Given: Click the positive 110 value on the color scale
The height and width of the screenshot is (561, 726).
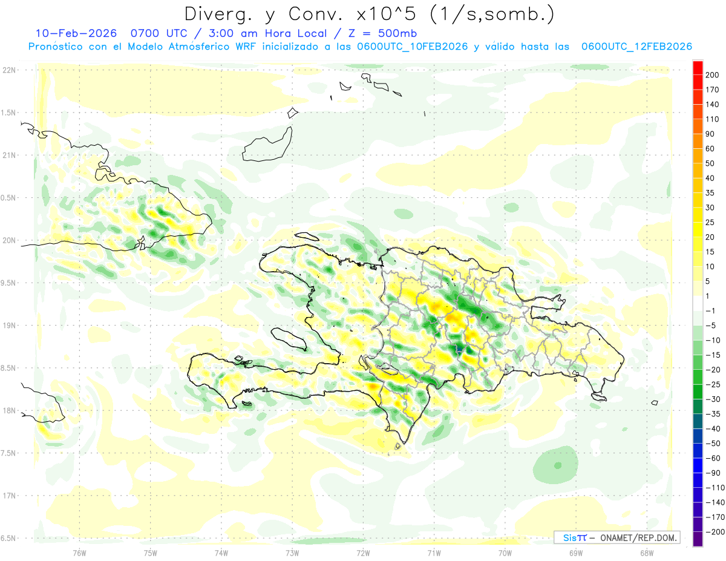Looking at the screenshot, I should 713,119.
